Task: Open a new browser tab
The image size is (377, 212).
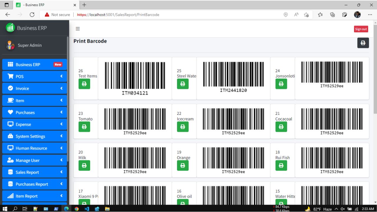Action: [84, 5]
